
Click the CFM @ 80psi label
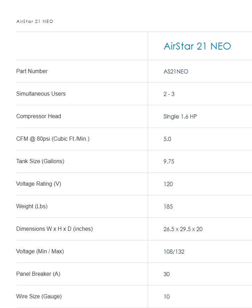[53, 139]
